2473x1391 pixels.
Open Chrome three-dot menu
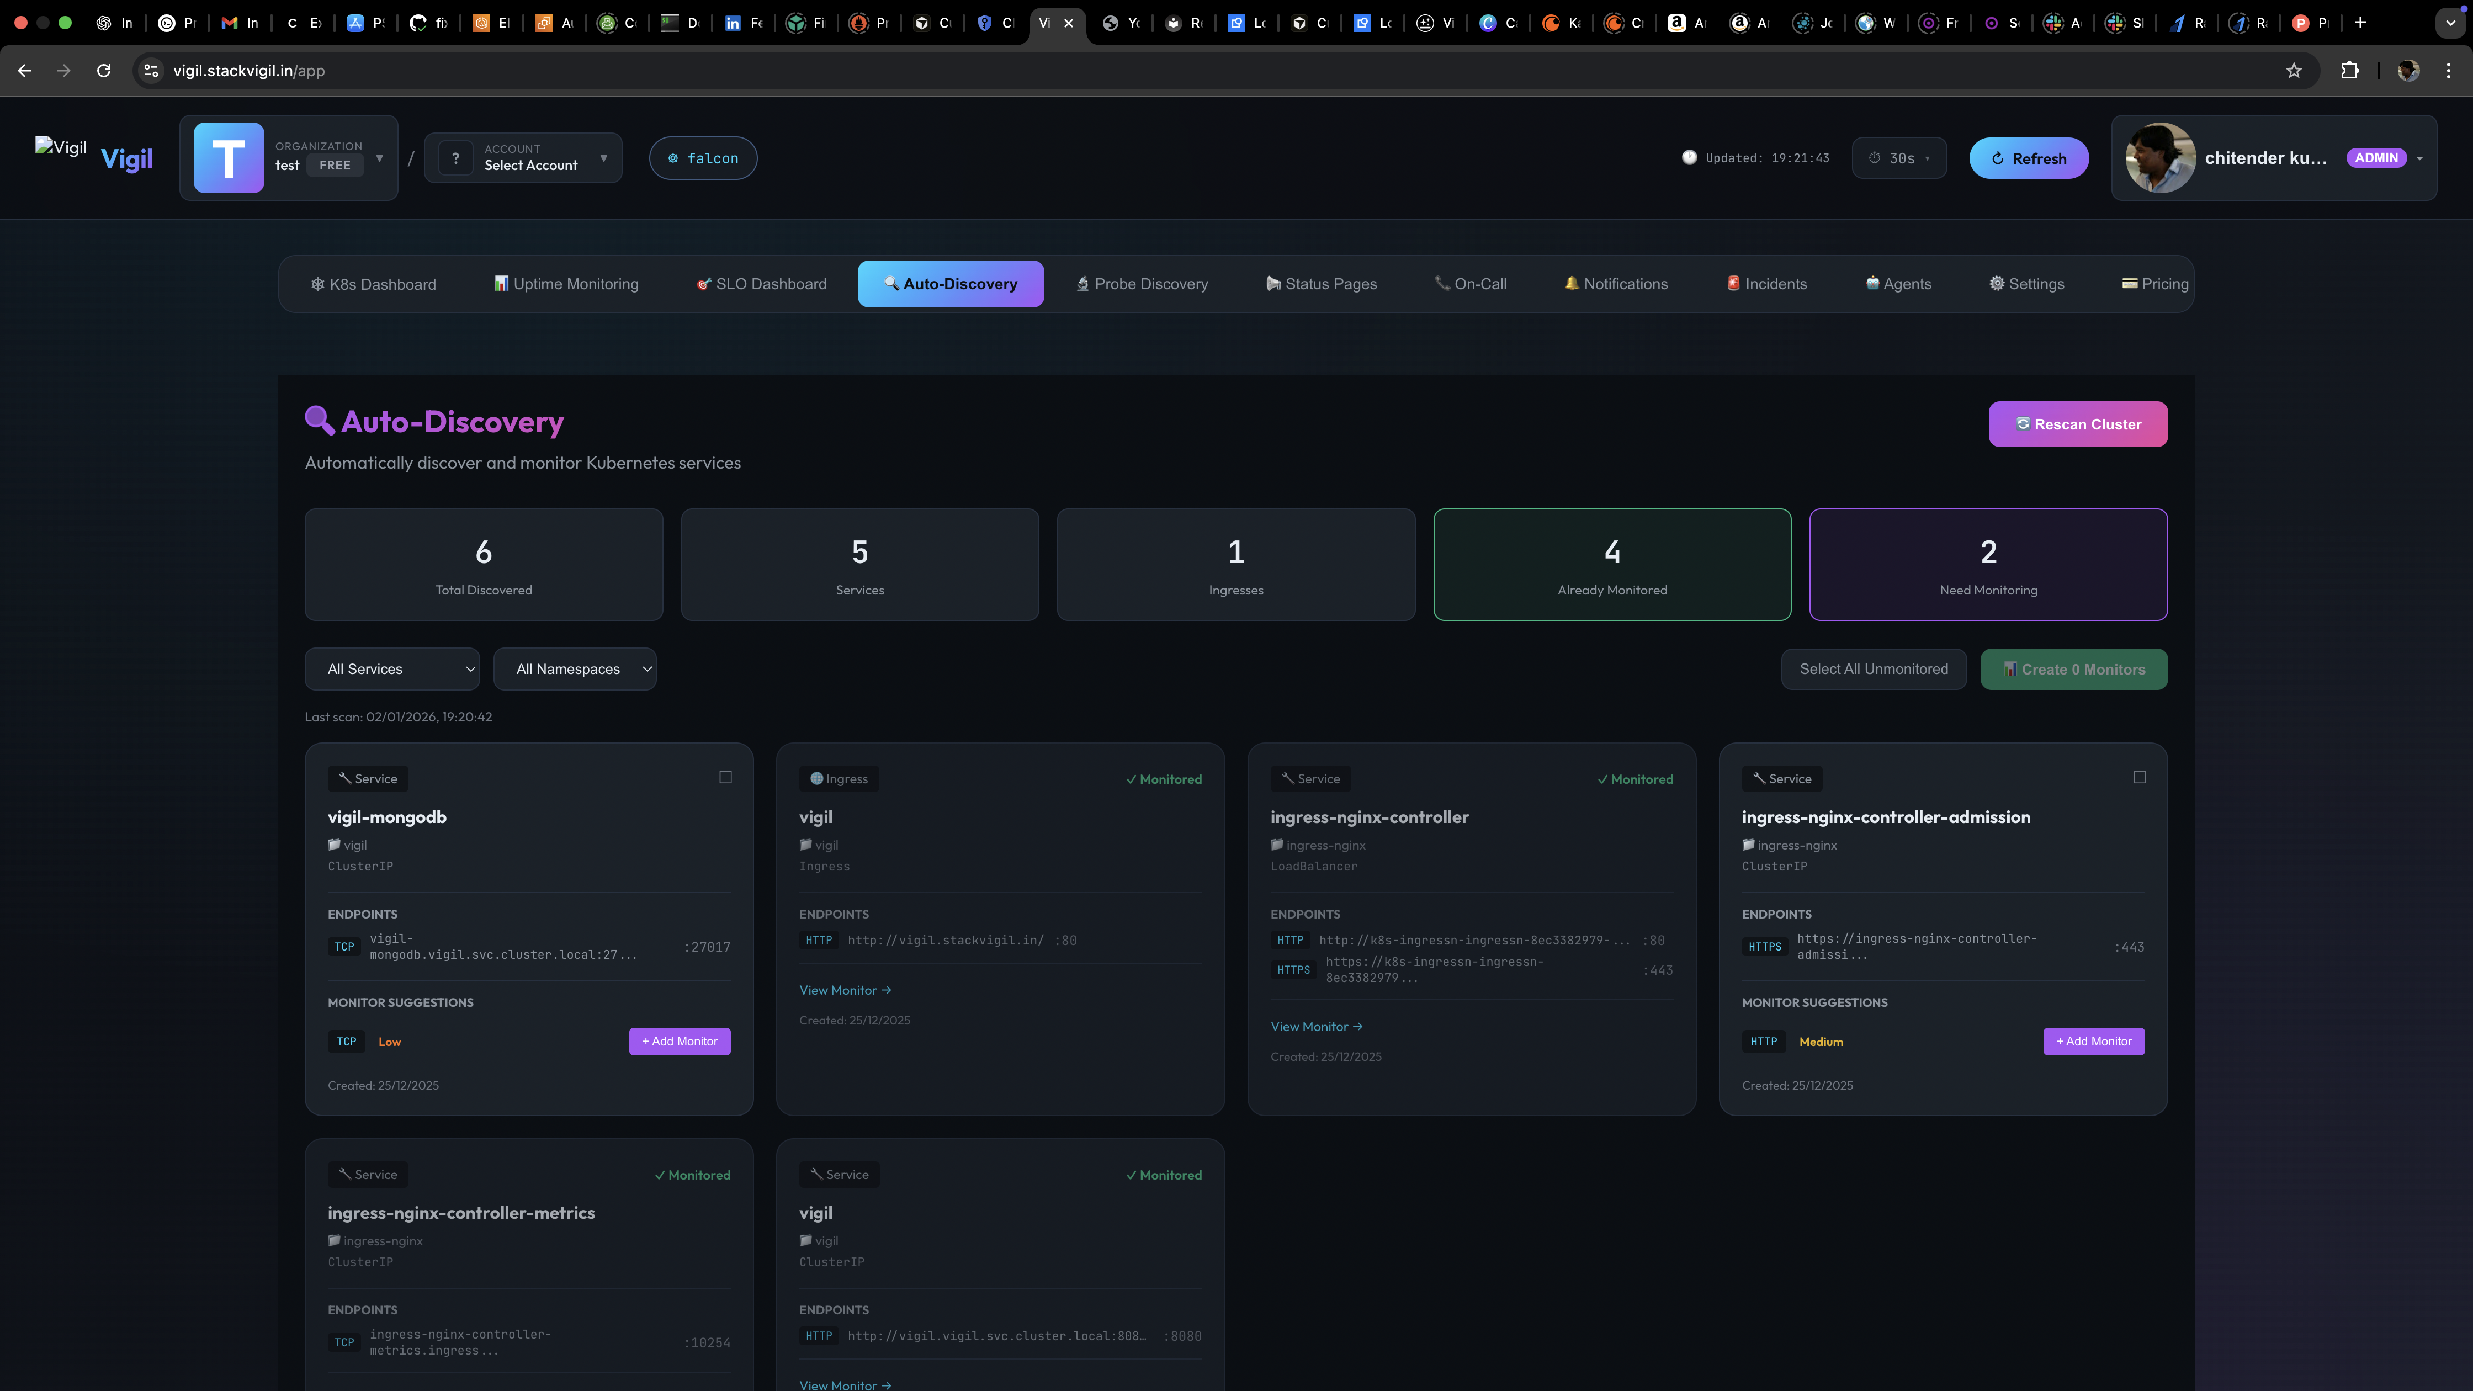(x=2448, y=70)
